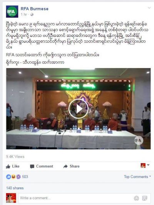
Task: Click the globe public privacy icon
Action: [32, 15]
